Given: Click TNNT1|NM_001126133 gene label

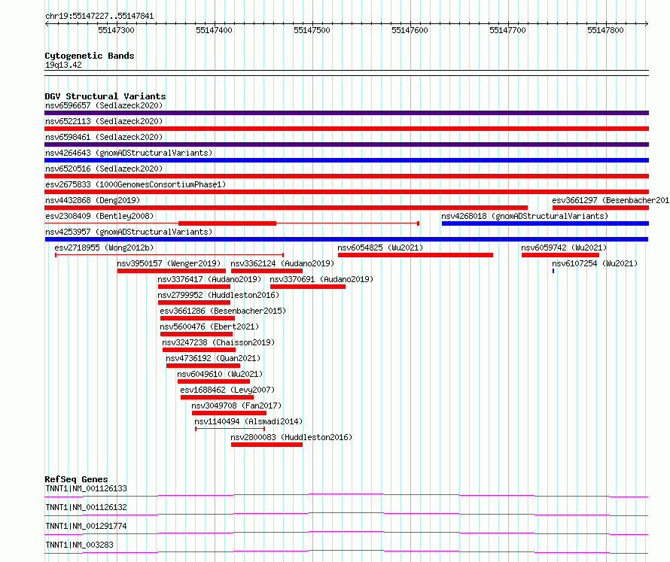Looking at the screenshot, I should click(x=86, y=488).
